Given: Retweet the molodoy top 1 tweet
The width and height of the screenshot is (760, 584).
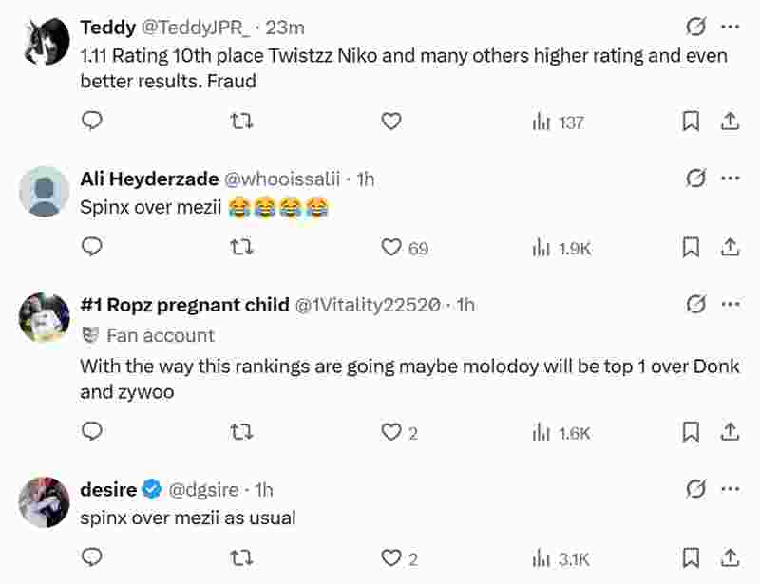Looking at the screenshot, I should (242, 432).
